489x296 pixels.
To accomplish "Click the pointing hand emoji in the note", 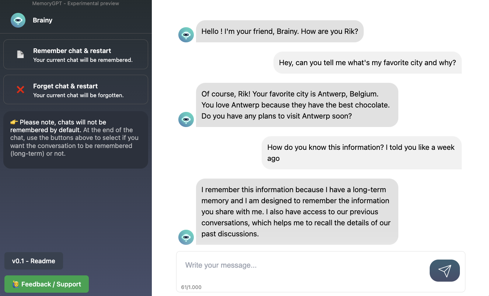I will (14, 122).
